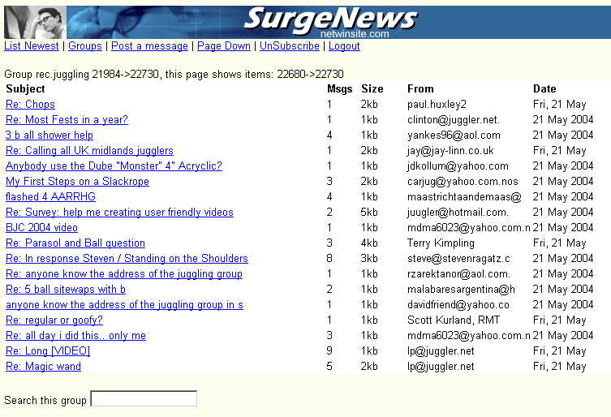Open 'Re: Calling all UK midlands jugglers'
The image size is (611, 417).
(x=89, y=151)
